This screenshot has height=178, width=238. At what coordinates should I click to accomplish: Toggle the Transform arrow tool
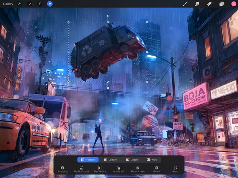49,4
